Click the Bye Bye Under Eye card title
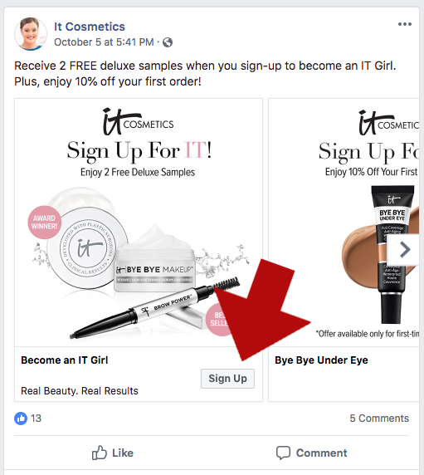Image resolution: width=424 pixels, height=475 pixels. tap(321, 360)
